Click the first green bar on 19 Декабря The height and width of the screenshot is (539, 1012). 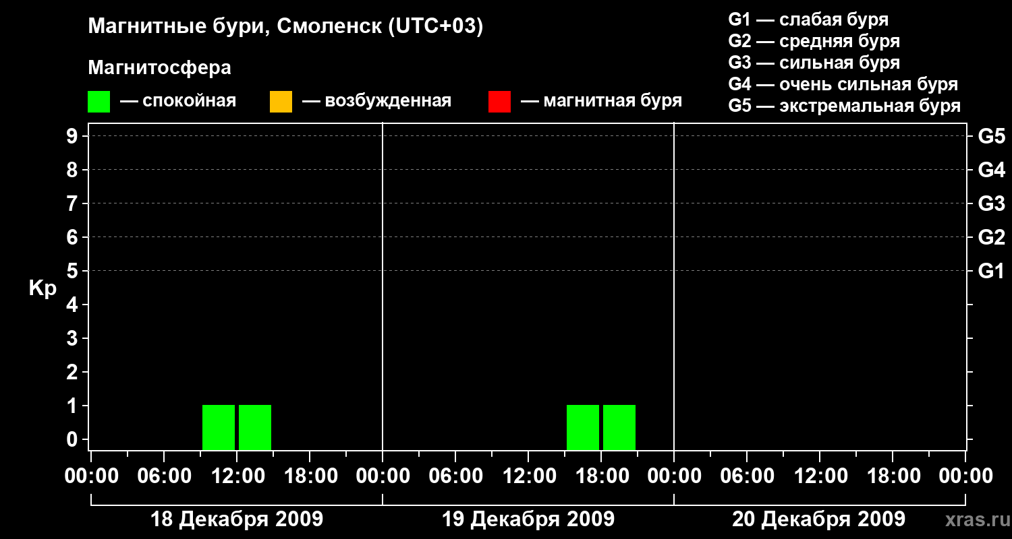pyautogui.click(x=583, y=427)
